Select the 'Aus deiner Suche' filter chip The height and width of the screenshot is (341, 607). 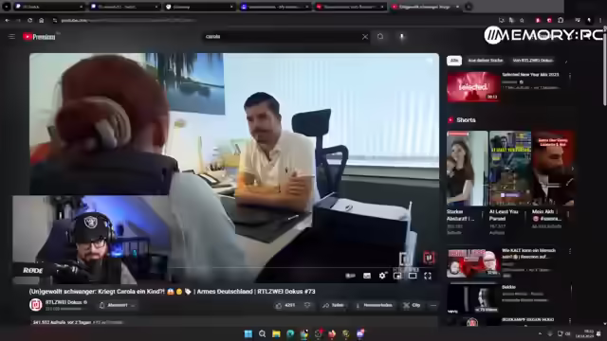[x=485, y=61]
